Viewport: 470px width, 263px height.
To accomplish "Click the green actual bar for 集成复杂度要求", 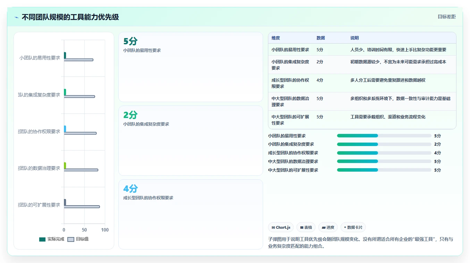I will pos(65,92).
